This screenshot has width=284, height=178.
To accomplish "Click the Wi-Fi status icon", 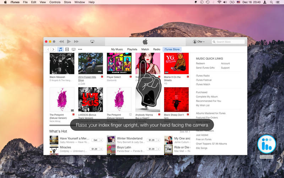I will pos(219,2).
